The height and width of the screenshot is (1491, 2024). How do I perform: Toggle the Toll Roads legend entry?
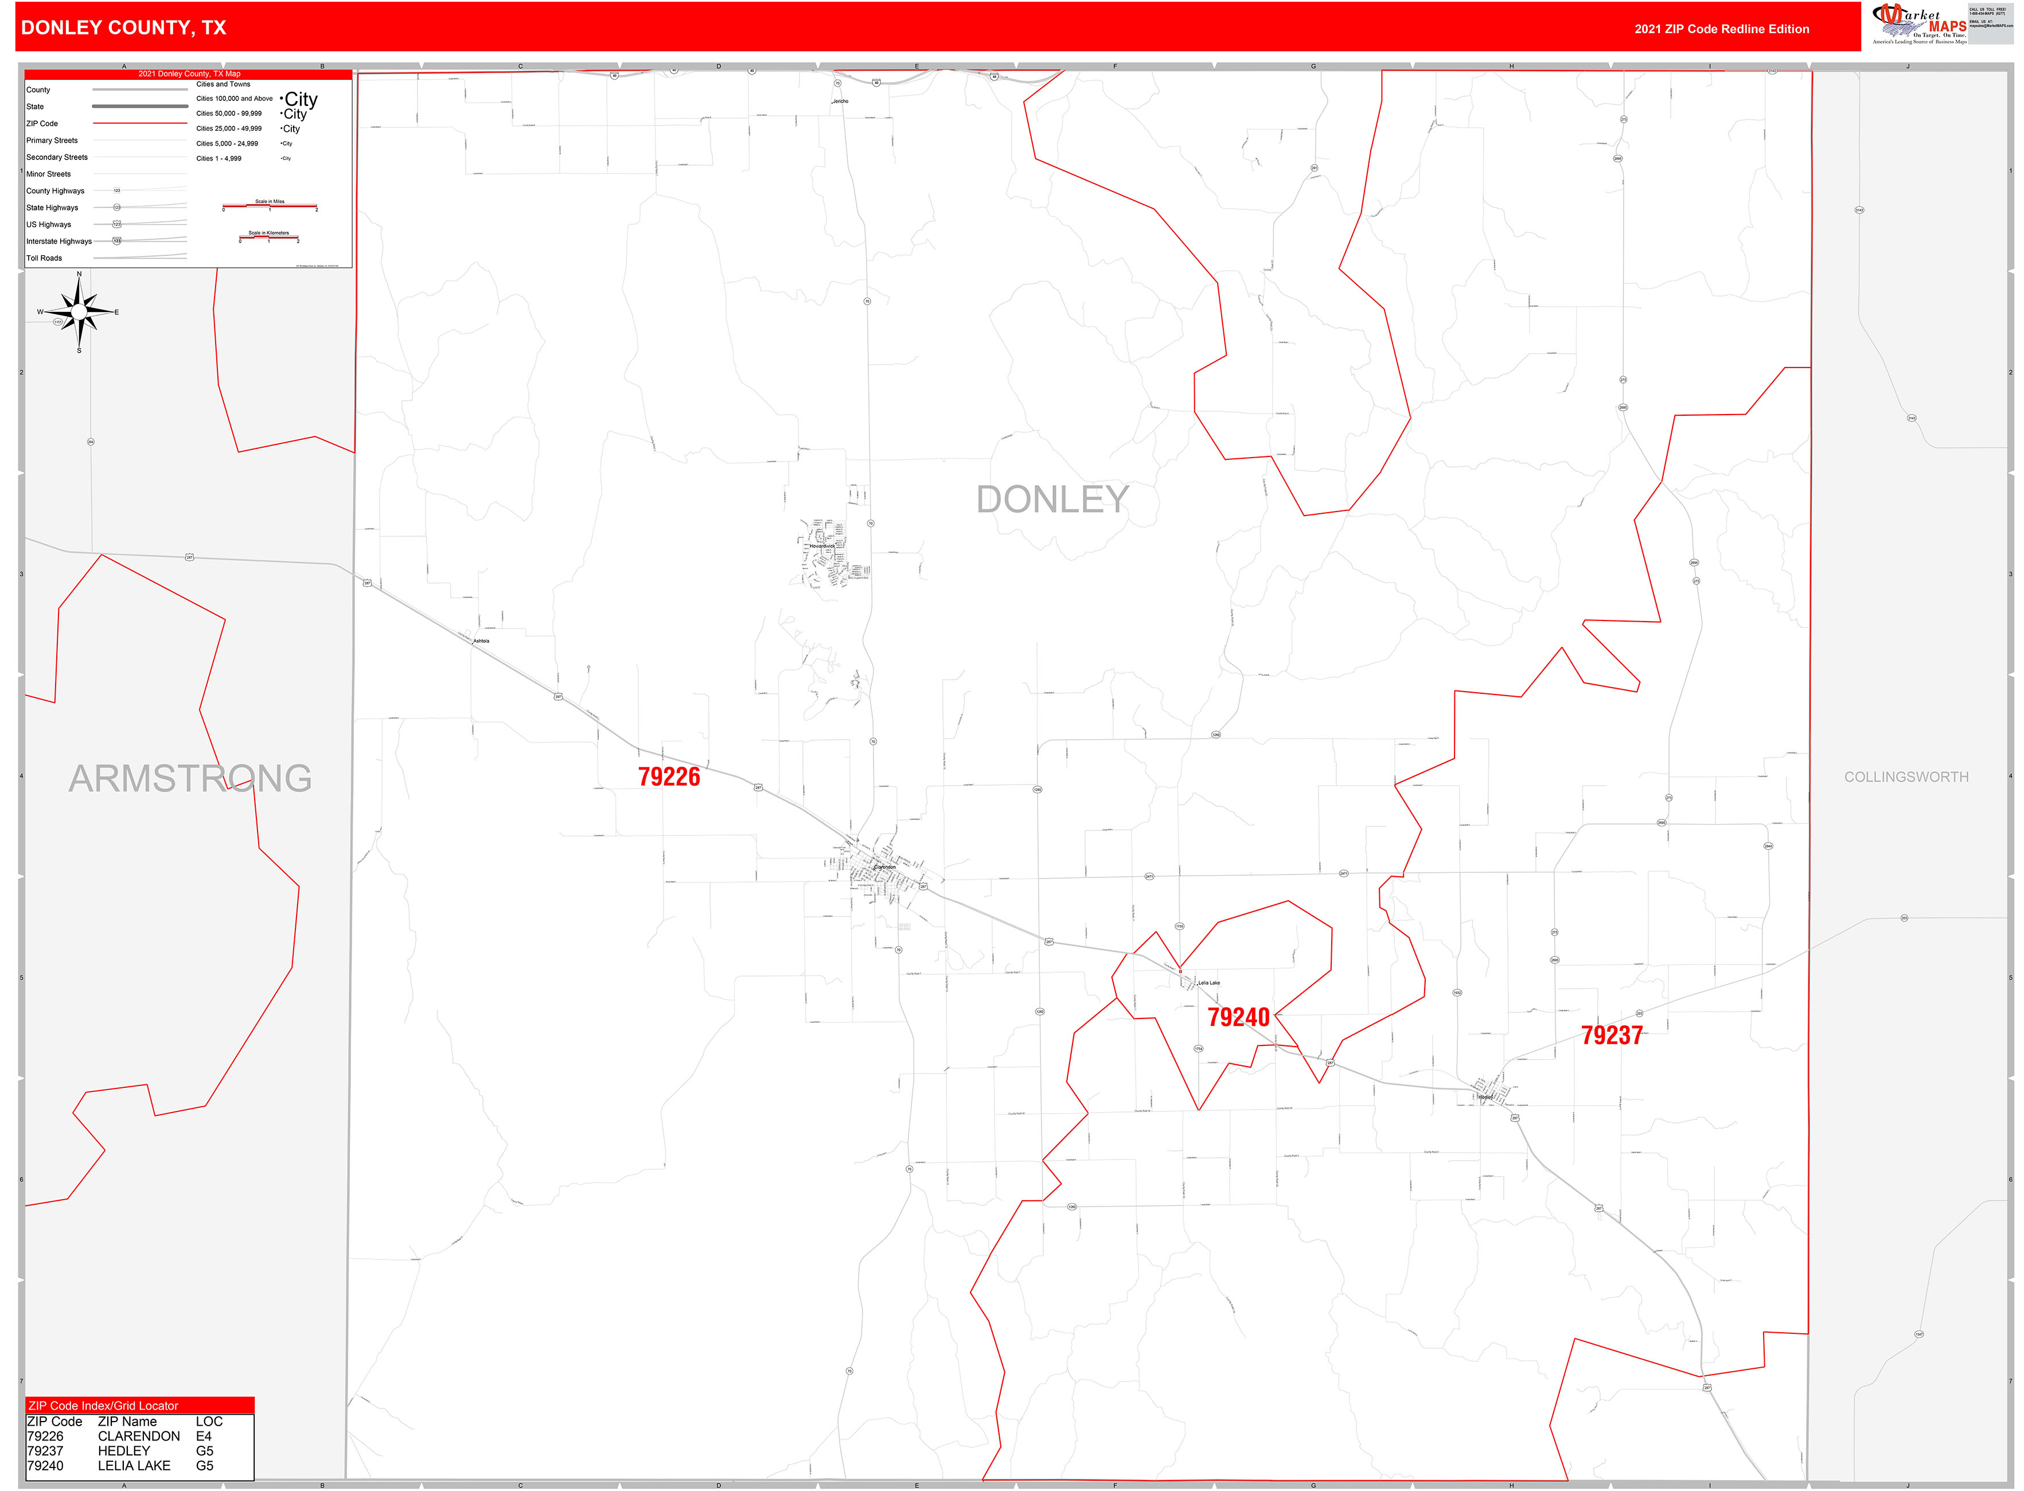pyautogui.click(x=44, y=258)
